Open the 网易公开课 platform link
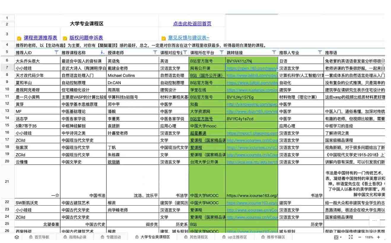 (200, 68)
